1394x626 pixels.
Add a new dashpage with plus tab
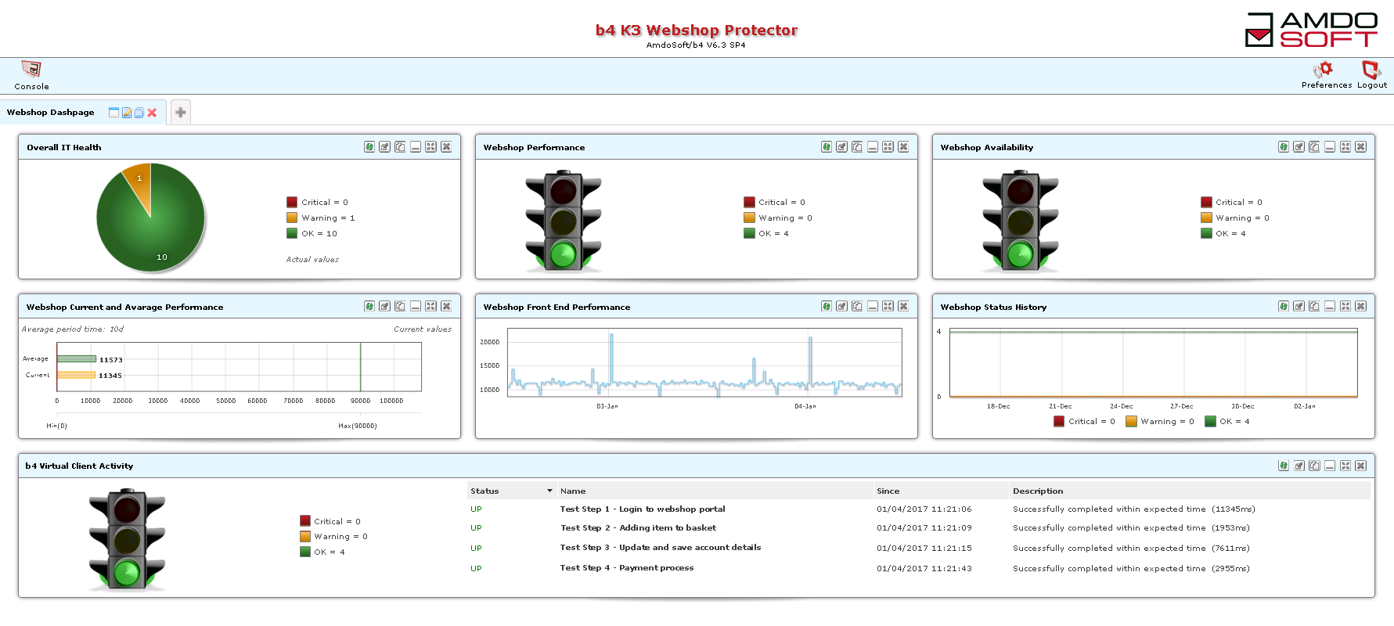(x=181, y=112)
